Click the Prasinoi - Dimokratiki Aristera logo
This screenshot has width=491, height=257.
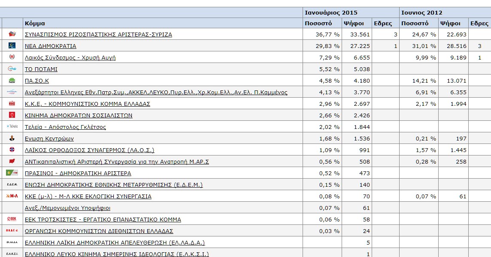[x=12, y=173]
